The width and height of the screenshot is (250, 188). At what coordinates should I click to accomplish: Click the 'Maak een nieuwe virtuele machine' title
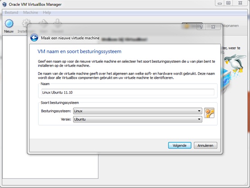click(70, 38)
